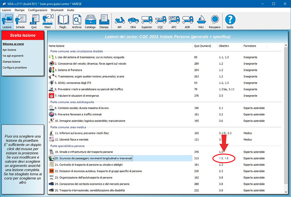Select the Archivio magnifier icon

[77, 21]
